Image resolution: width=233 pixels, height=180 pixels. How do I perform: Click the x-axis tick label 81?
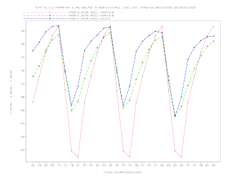[x=207, y=165]
